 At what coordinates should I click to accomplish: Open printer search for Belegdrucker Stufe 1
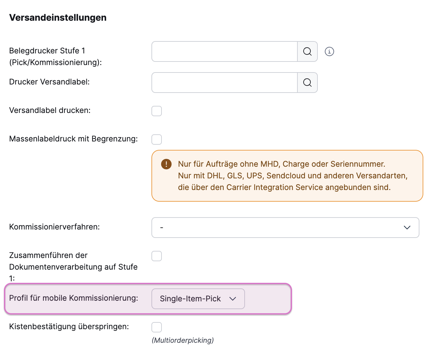click(307, 51)
